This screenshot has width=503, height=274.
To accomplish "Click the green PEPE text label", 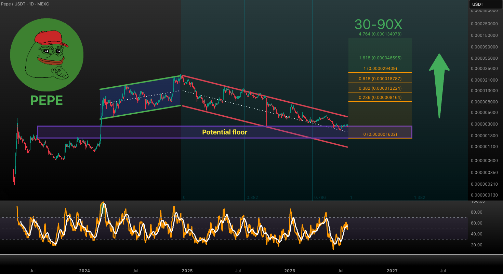I will click(47, 101).
